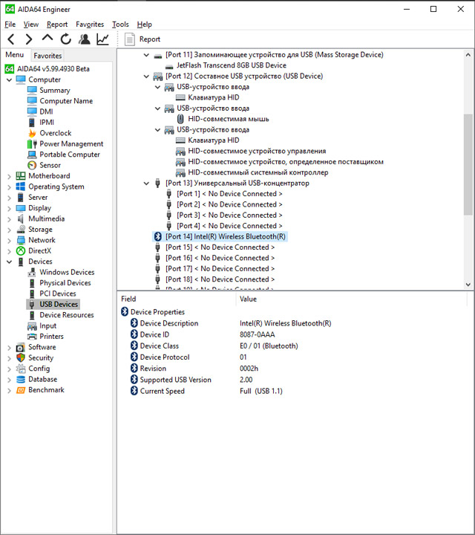Select the Power Management icon

(x=32, y=143)
